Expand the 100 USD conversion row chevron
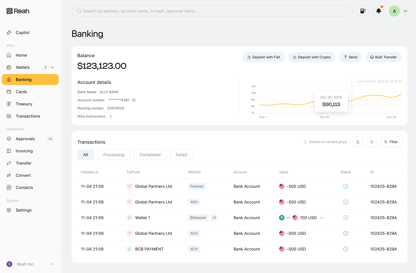This screenshot has width=416, height=273. pyautogui.click(x=322, y=218)
